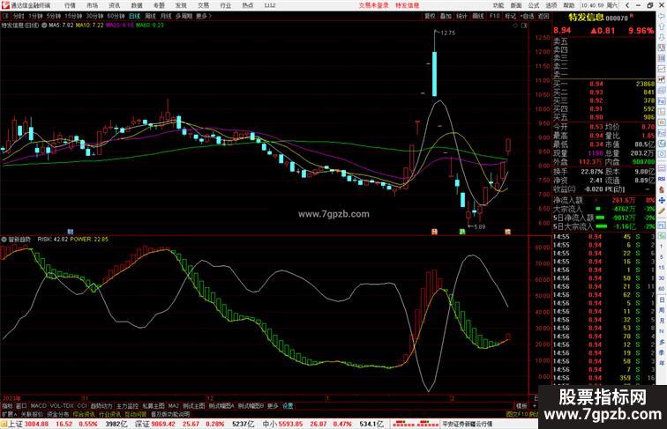Expand the 更多 periods dropdown

203,16
